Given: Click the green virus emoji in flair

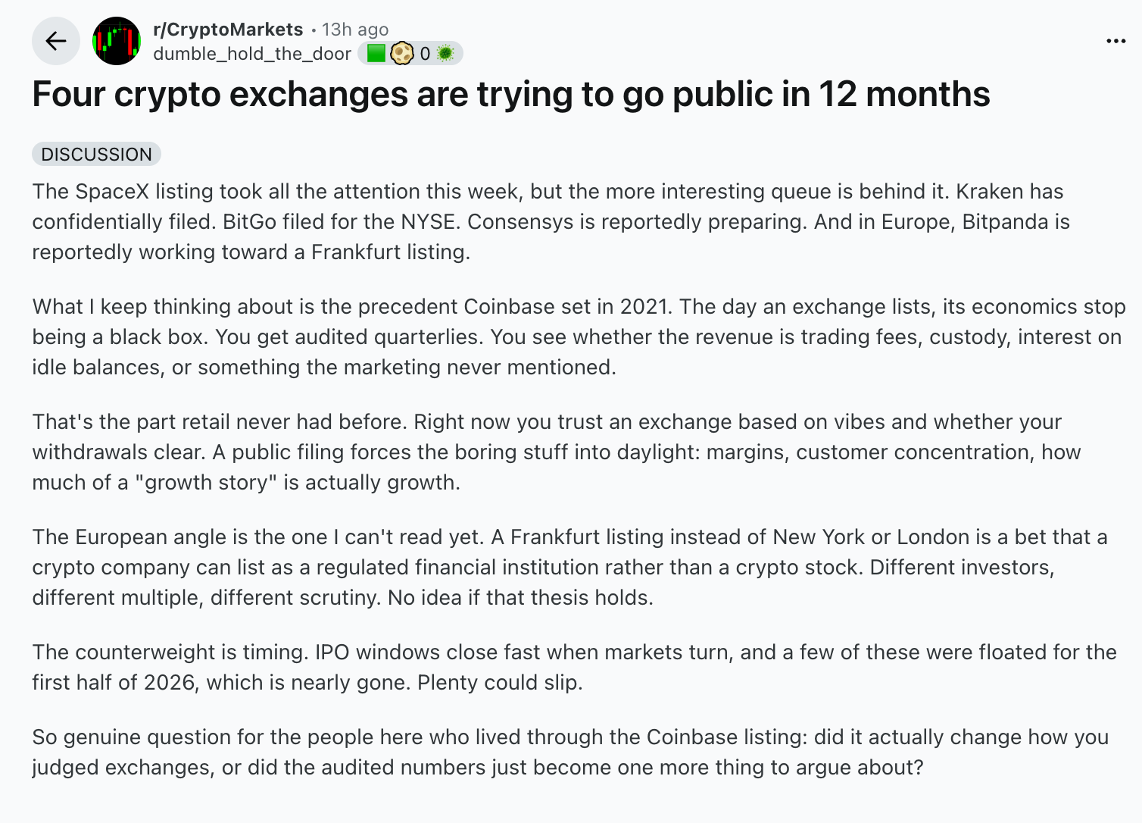Looking at the screenshot, I should coord(445,53).
